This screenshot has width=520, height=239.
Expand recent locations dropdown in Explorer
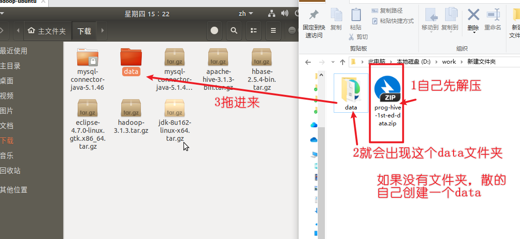333,62
